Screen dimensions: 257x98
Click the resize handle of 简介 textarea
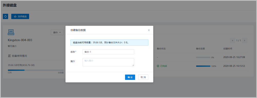[x=133, y=65]
